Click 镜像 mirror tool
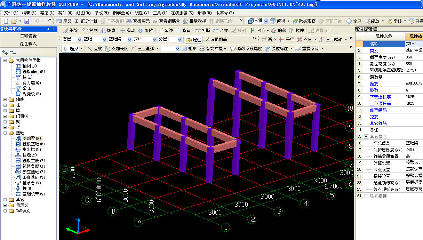423x240 pixels. coord(108,31)
